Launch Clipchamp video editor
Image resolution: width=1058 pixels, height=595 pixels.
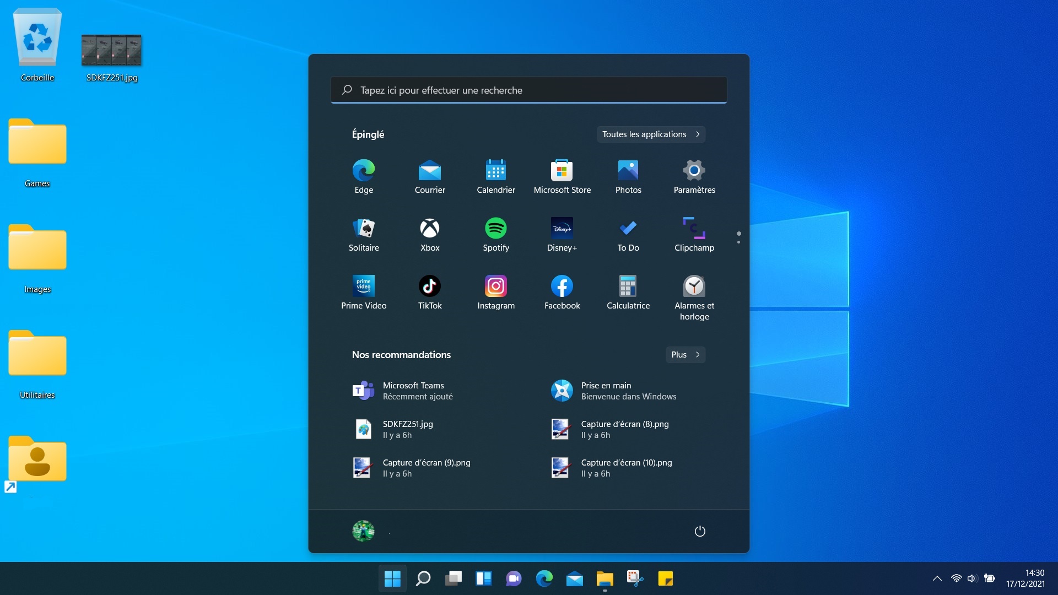click(694, 234)
